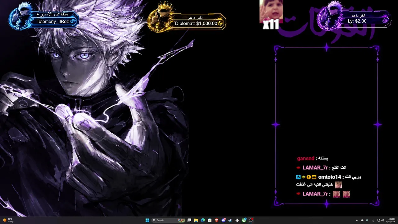The image size is (398, 224).
Task: Launch File Explorer from the taskbar
Action: click(196, 220)
